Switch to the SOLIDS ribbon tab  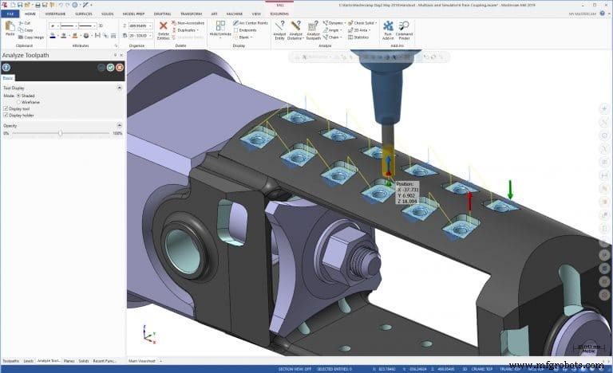107,14
